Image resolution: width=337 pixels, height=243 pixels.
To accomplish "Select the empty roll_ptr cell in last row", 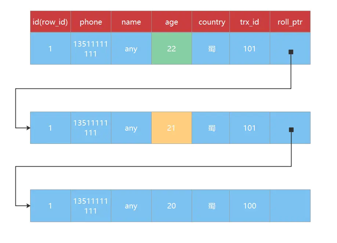I will pyautogui.click(x=290, y=206).
